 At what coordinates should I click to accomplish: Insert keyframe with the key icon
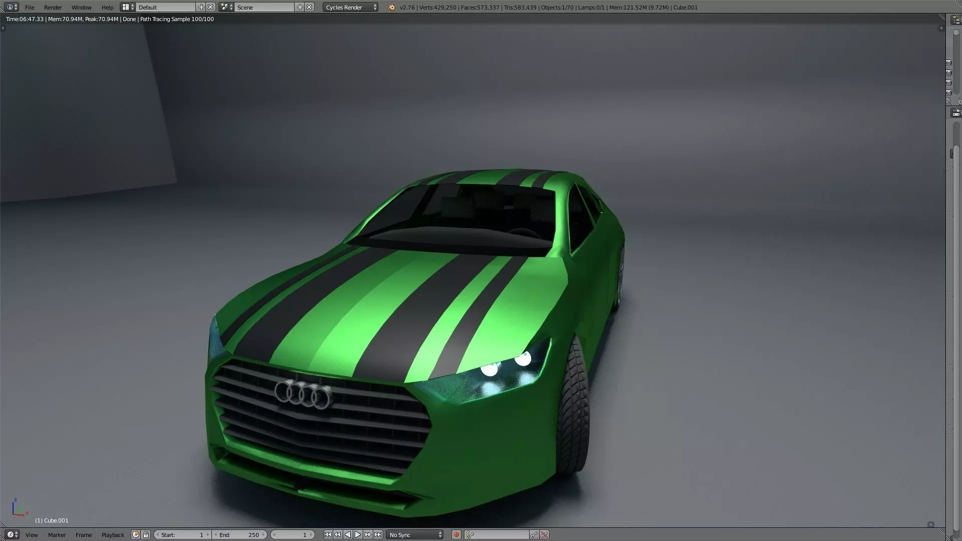coord(534,534)
